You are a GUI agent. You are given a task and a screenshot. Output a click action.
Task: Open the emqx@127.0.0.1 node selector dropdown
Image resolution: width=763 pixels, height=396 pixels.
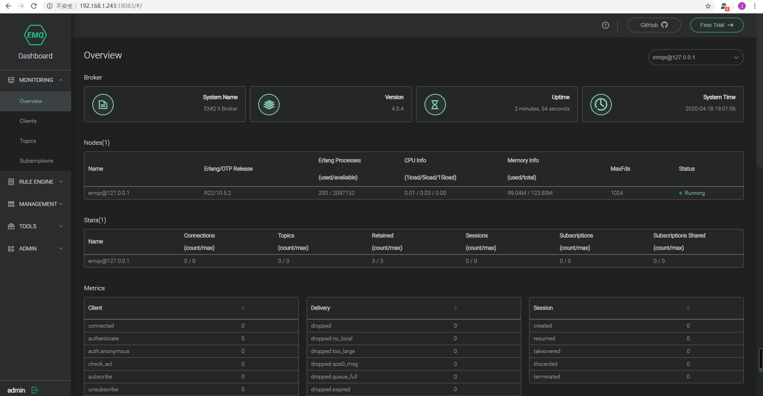[696, 57]
